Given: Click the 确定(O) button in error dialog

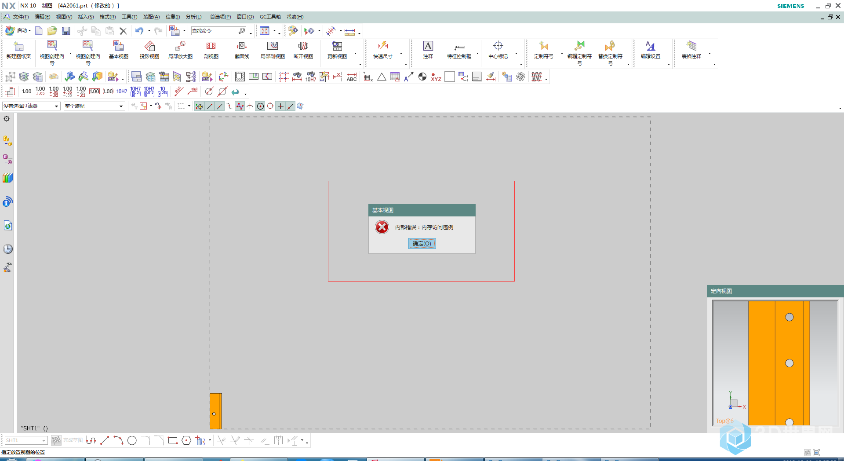Looking at the screenshot, I should (x=422, y=244).
